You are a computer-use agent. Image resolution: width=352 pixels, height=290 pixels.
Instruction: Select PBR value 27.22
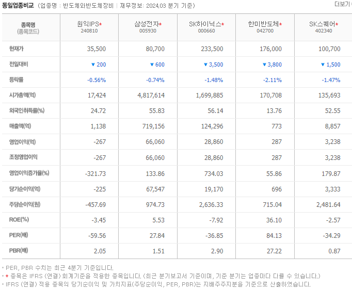click(x=274, y=251)
